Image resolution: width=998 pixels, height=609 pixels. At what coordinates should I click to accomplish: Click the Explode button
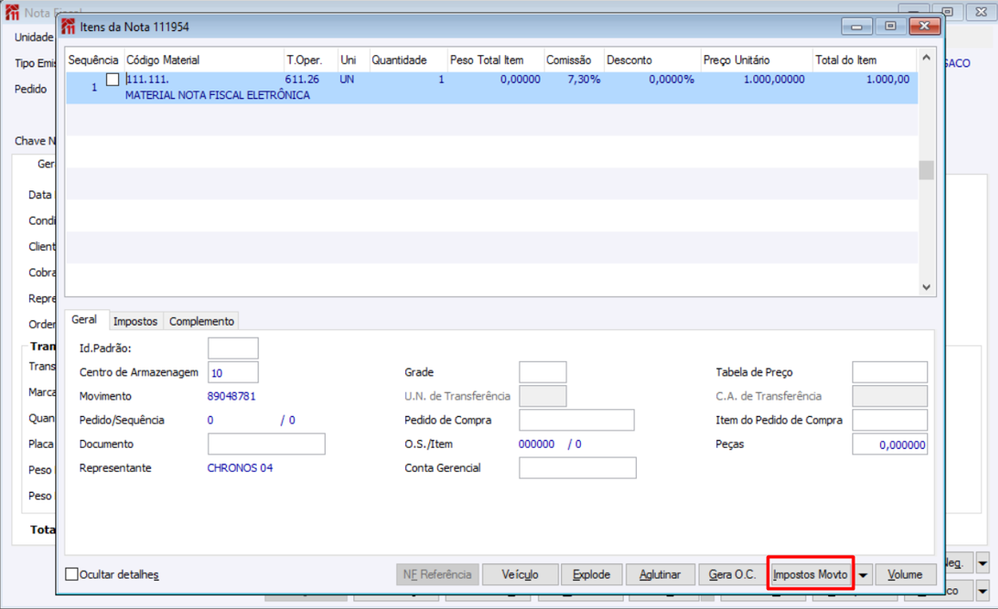click(x=591, y=575)
